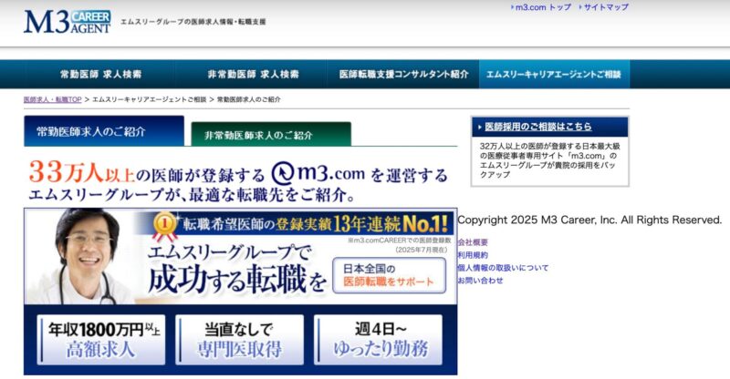This screenshot has height=379, width=730.
Task: Go to 医師求人・転職TOP breadcrumb link
Action: point(53,99)
